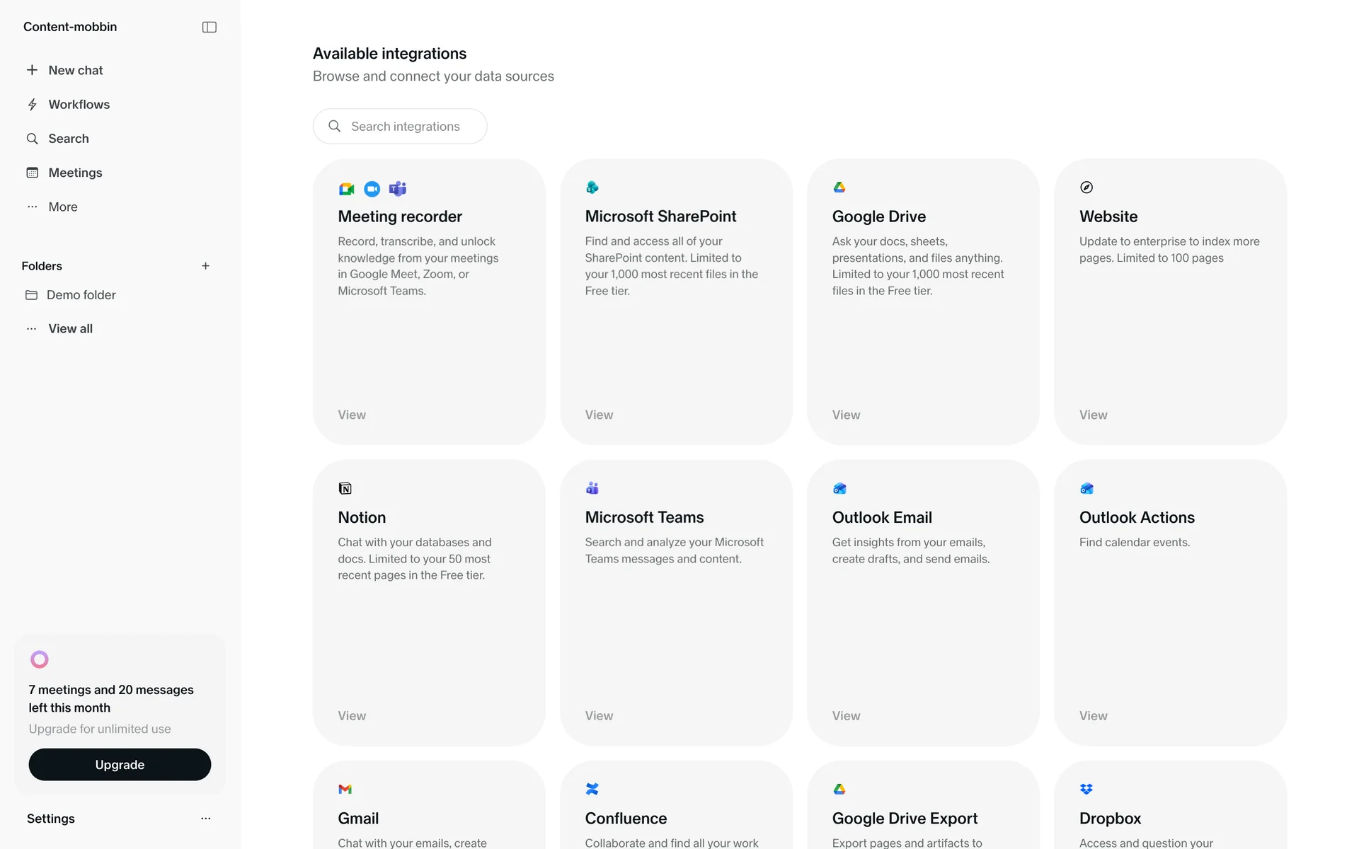Click View all folders

point(70,328)
